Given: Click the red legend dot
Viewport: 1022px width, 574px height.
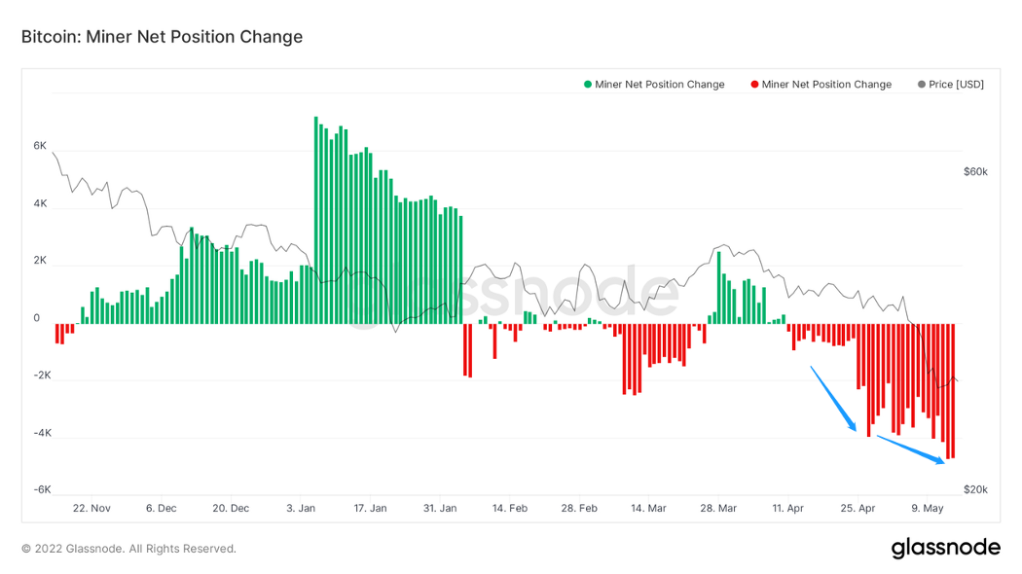Looking at the screenshot, I should coord(754,85).
